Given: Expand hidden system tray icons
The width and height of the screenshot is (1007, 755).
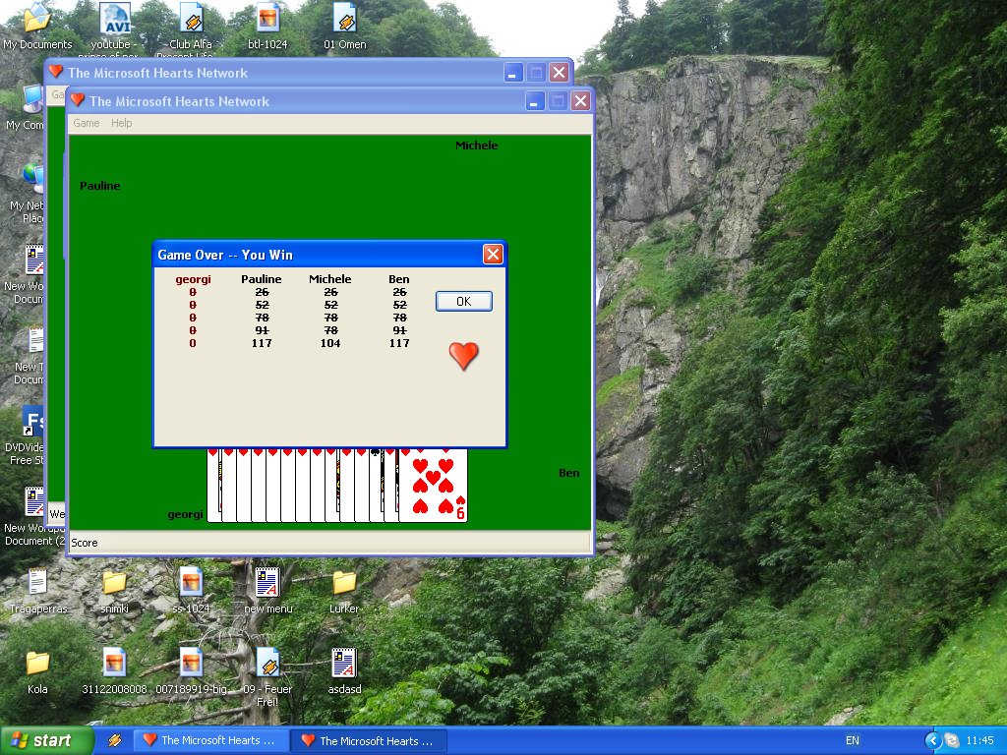Looking at the screenshot, I should [932, 740].
